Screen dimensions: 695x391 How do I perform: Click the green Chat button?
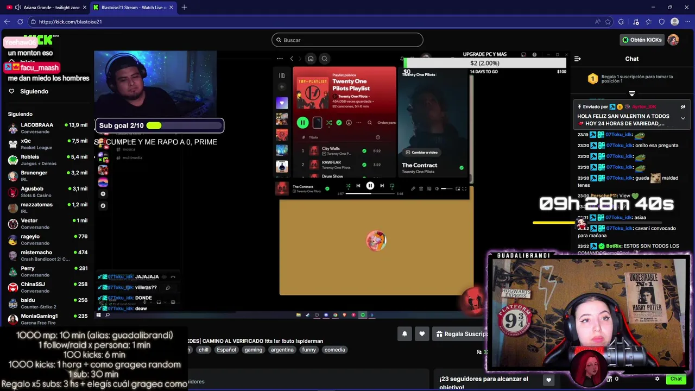click(x=676, y=379)
